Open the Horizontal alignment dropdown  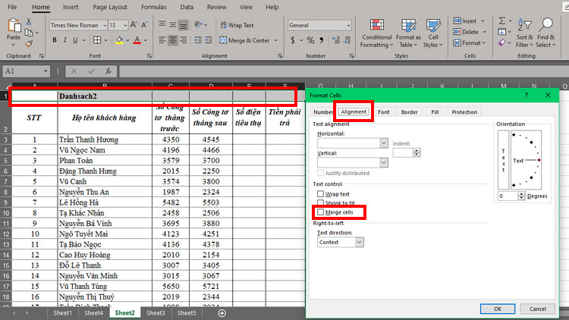coord(384,143)
